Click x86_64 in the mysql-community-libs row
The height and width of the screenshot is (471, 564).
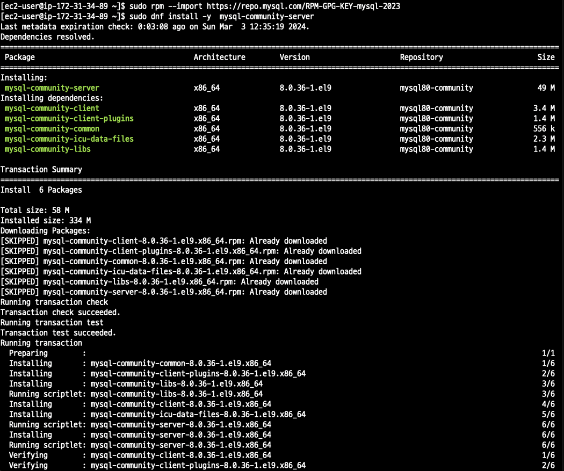[x=206, y=149]
